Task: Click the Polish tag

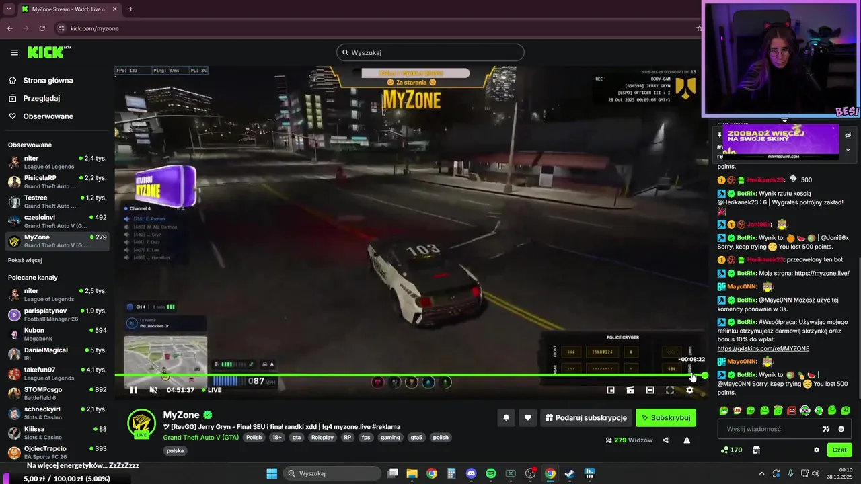Action: (x=254, y=437)
